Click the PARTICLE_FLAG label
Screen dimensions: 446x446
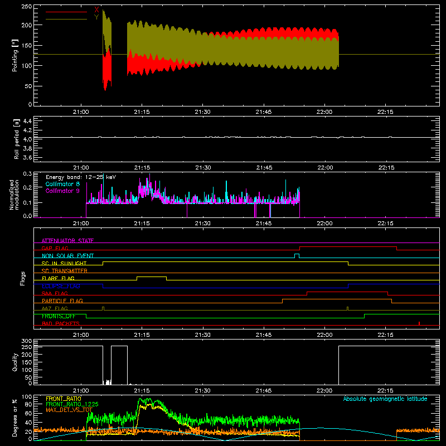coord(62,300)
